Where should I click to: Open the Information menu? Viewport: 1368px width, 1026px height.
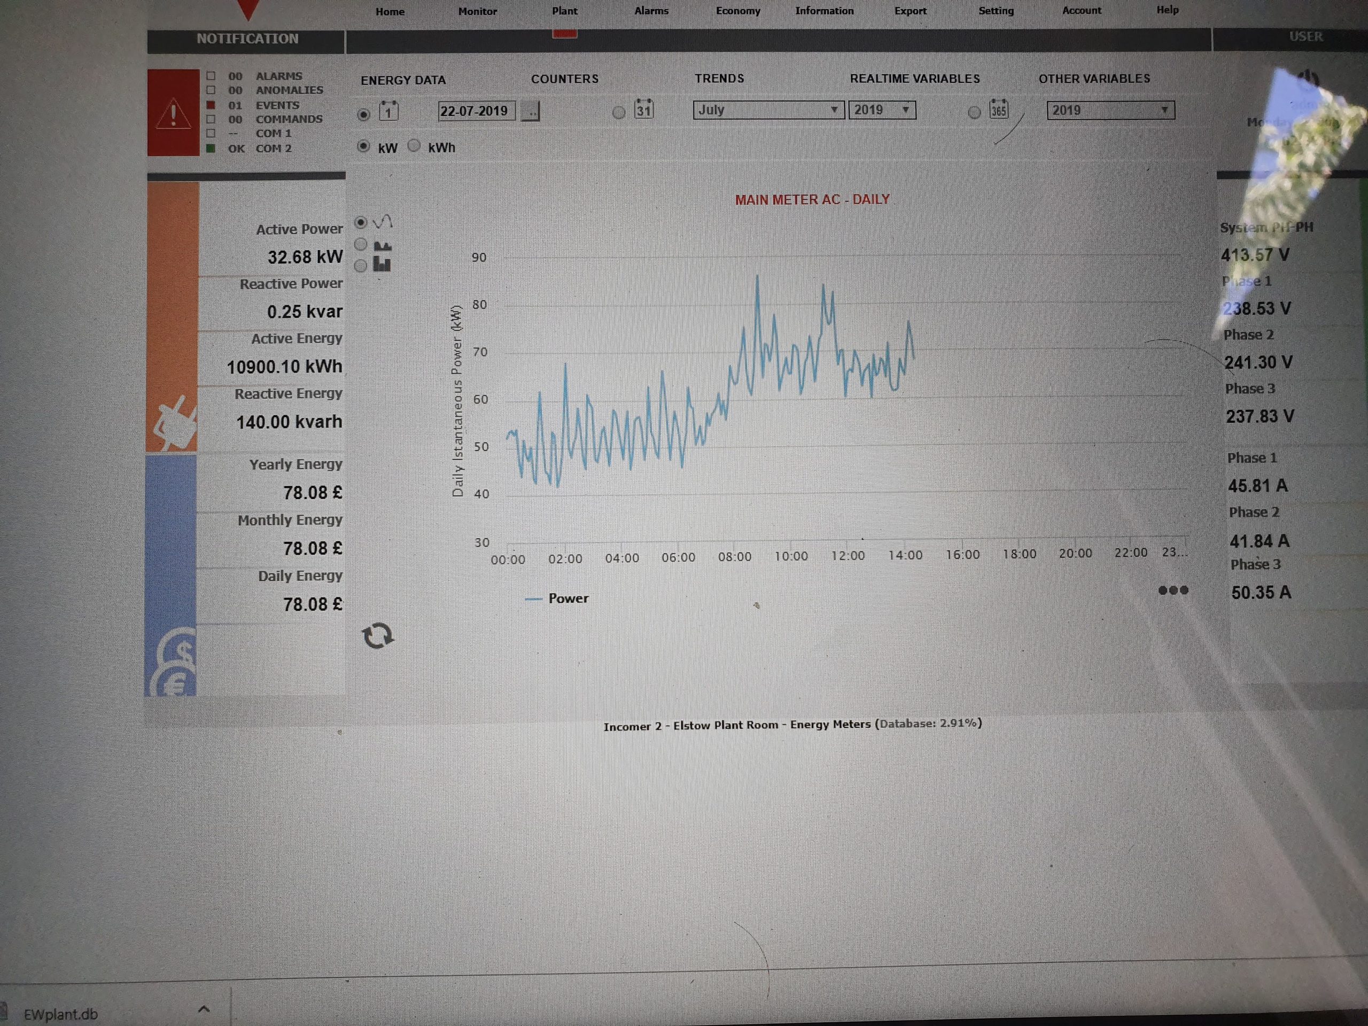point(825,11)
